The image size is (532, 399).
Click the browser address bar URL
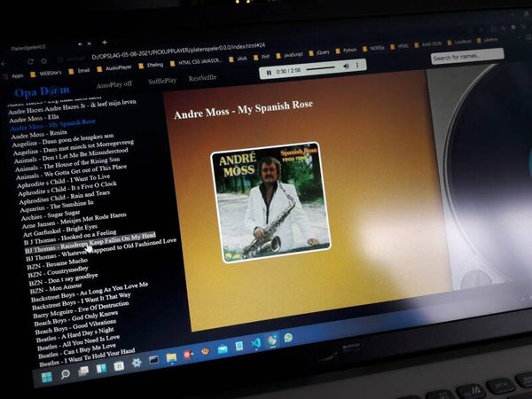[x=178, y=51]
